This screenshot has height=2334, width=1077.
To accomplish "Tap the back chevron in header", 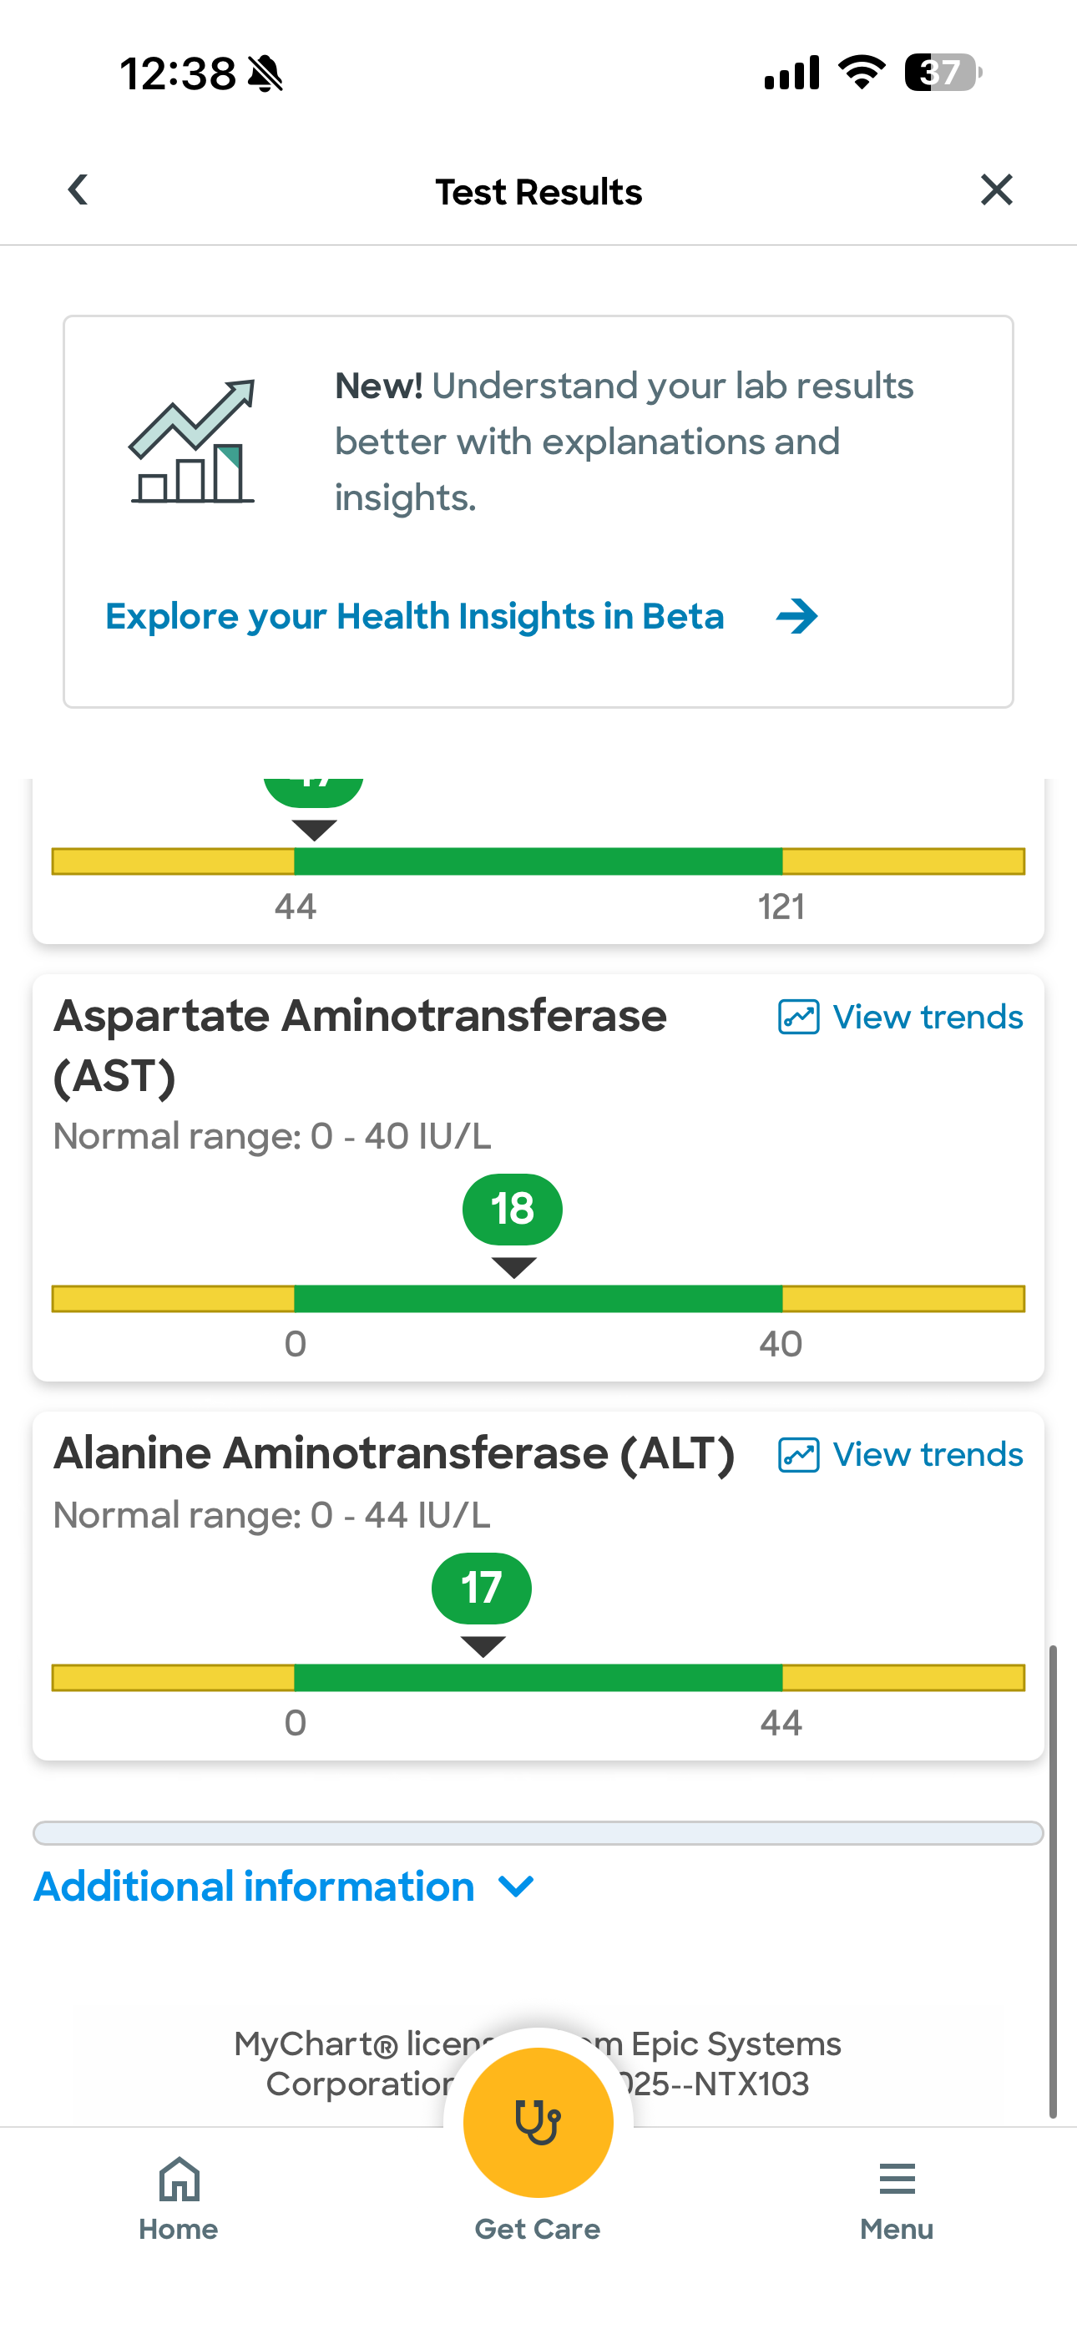I will [x=78, y=190].
